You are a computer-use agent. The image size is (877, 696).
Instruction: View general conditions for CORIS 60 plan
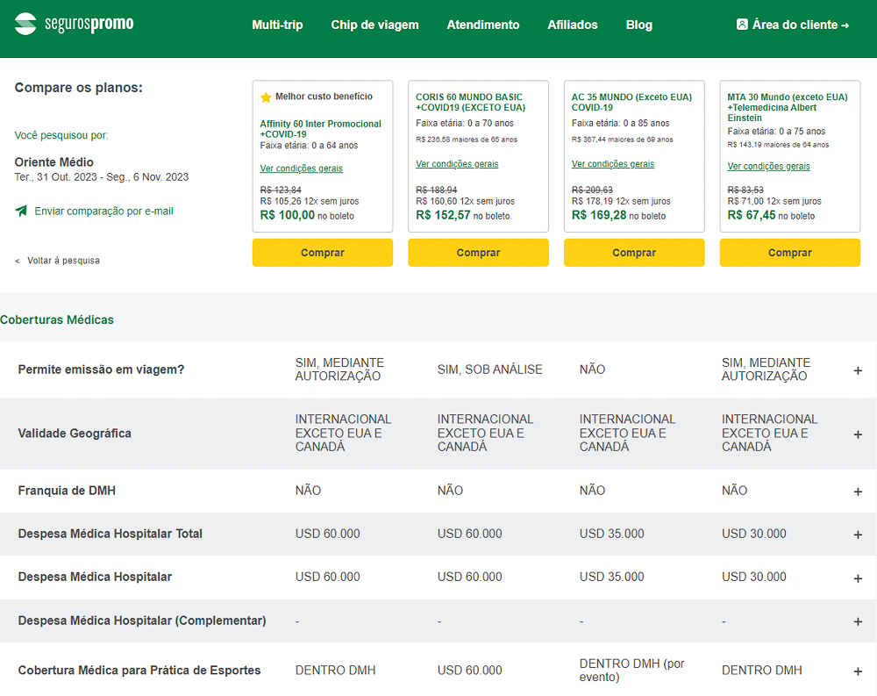(457, 163)
